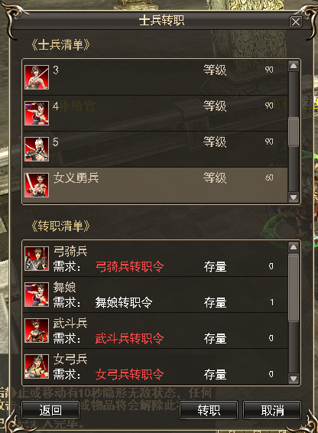The image size is (318, 433).
Task: Click the 女义勇兵 soldier portrait
Action: [x=37, y=184]
